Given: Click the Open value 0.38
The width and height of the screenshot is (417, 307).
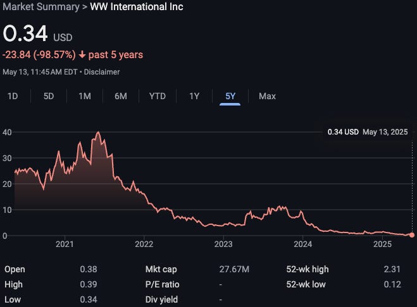Looking at the screenshot, I should pos(89,269).
